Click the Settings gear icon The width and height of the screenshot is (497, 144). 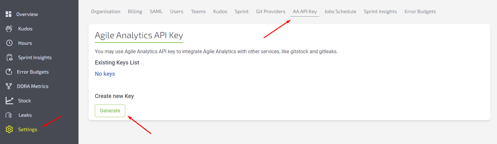pyautogui.click(x=9, y=129)
